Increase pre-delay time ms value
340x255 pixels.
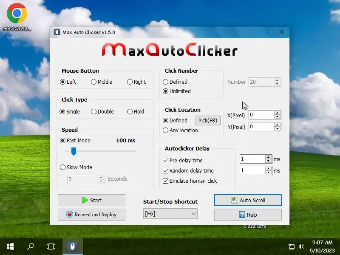point(269,157)
